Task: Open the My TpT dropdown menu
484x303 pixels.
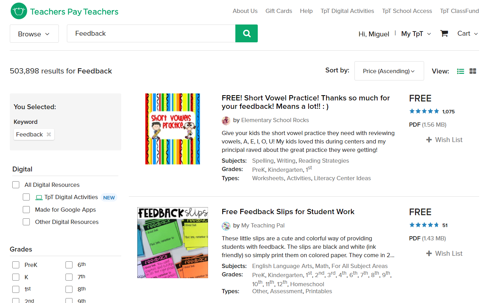Action: point(416,34)
